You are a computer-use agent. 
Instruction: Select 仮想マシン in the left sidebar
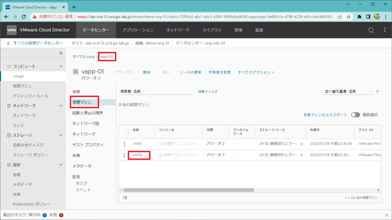click(22, 86)
